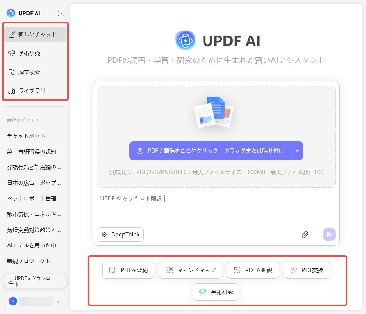Select マインドマップ to create a mind map
The width and height of the screenshot is (366, 314).
[x=190, y=270]
